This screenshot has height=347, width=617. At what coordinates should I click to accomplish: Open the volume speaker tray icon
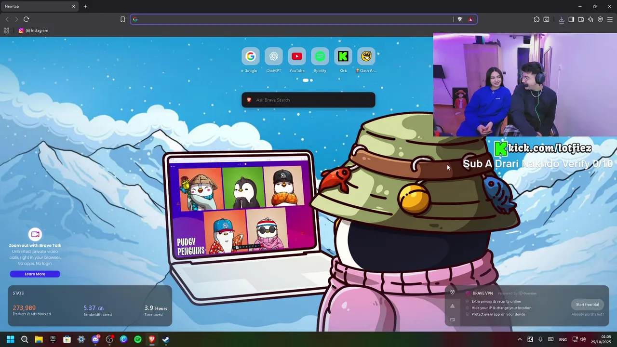583,339
